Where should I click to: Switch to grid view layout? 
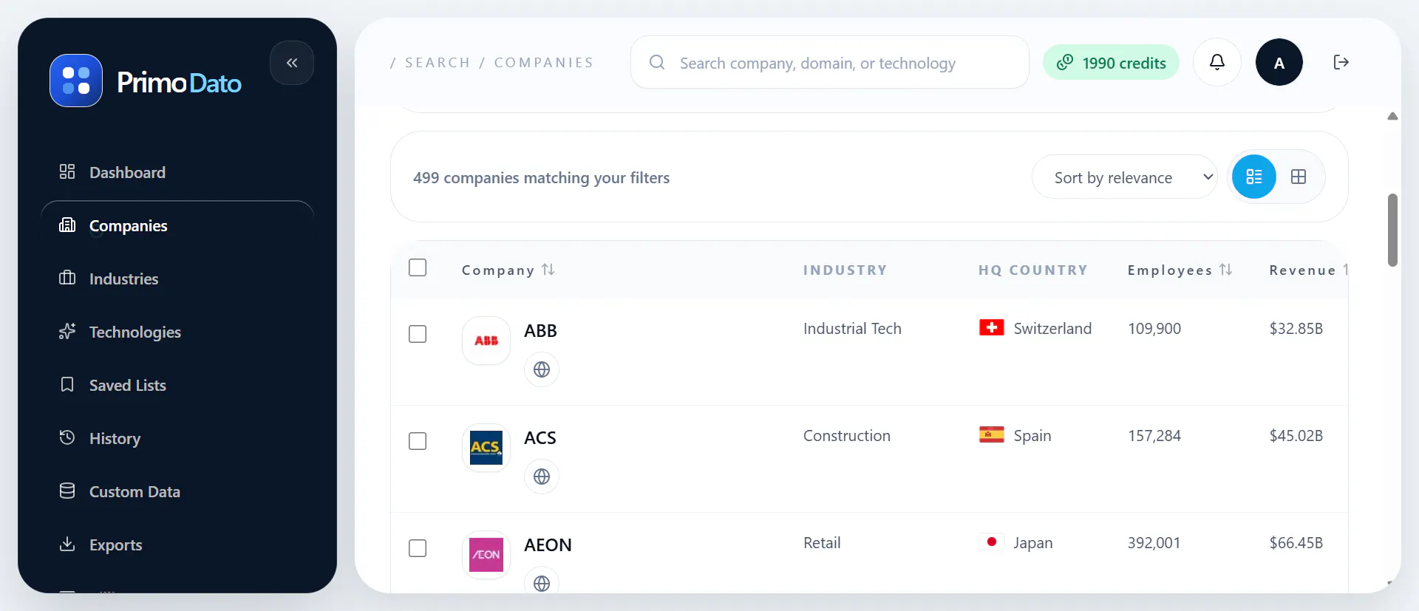click(x=1299, y=177)
